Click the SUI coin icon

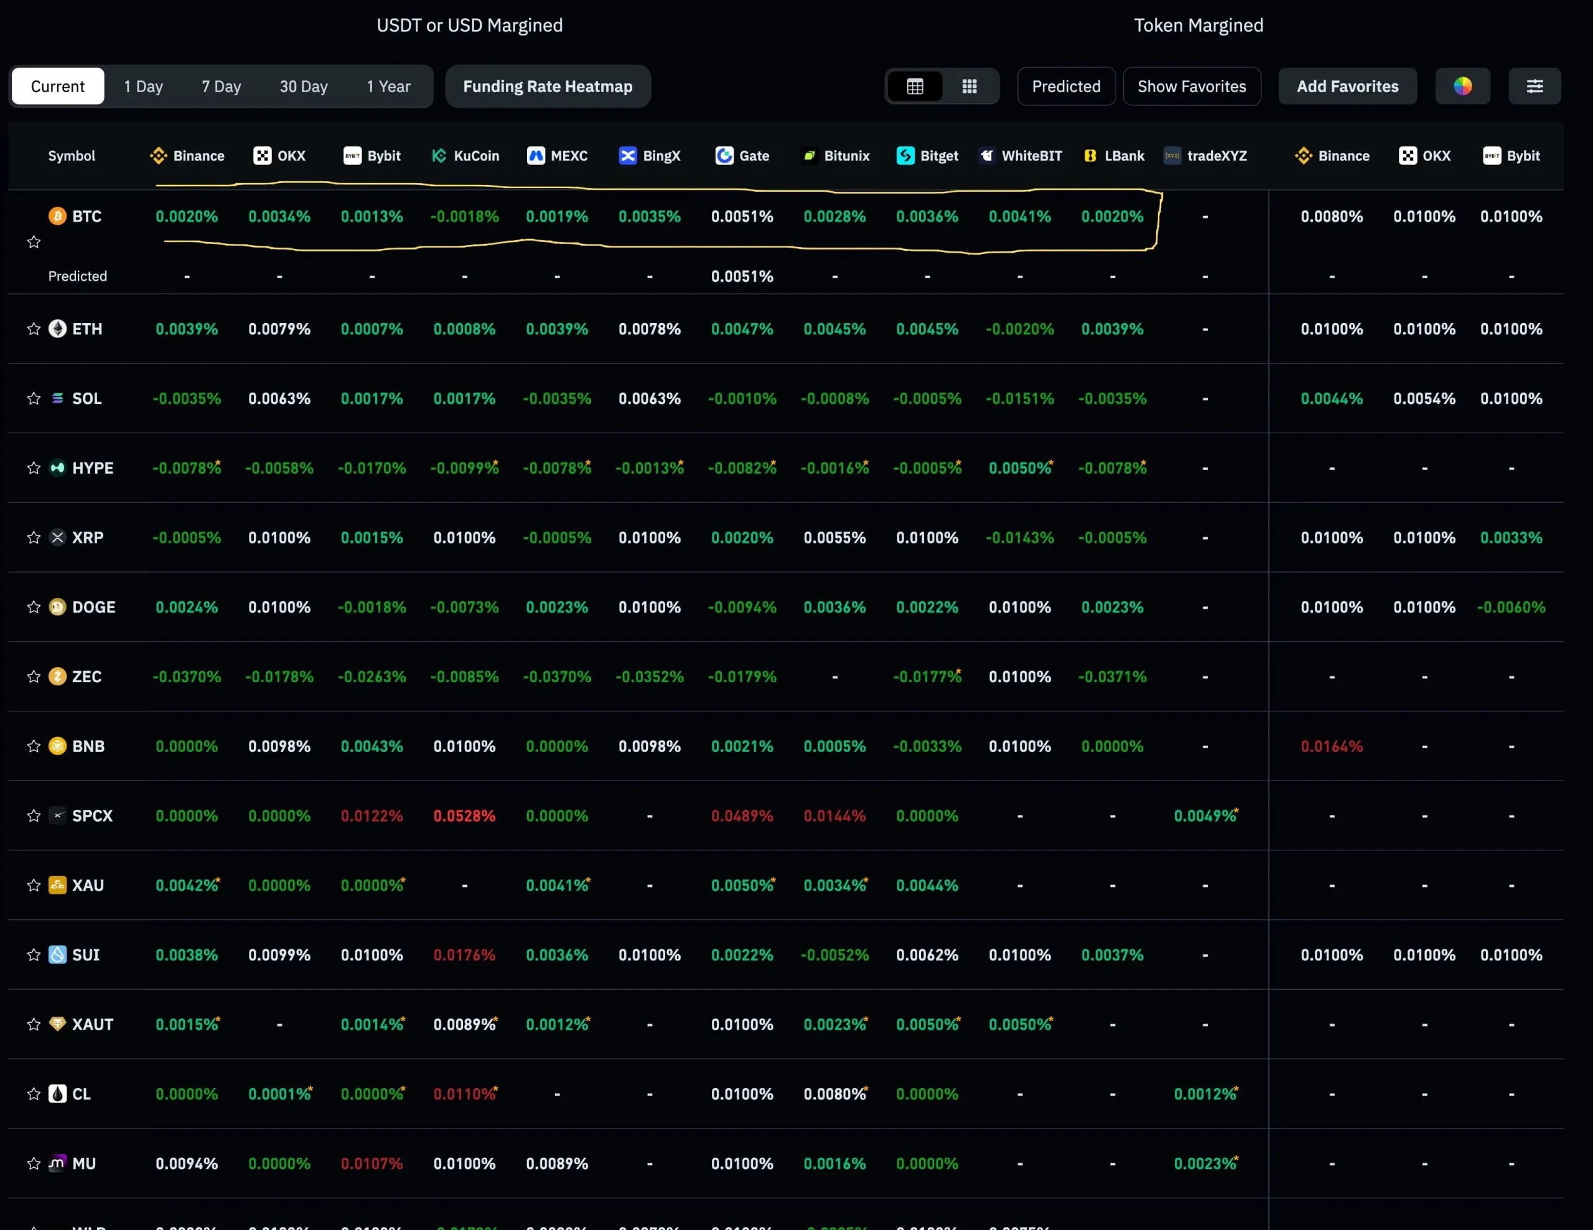coord(57,954)
